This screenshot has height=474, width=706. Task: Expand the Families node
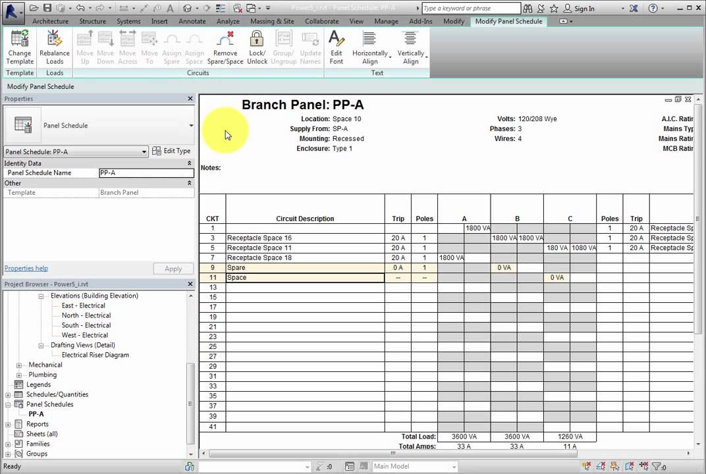coord(8,444)
